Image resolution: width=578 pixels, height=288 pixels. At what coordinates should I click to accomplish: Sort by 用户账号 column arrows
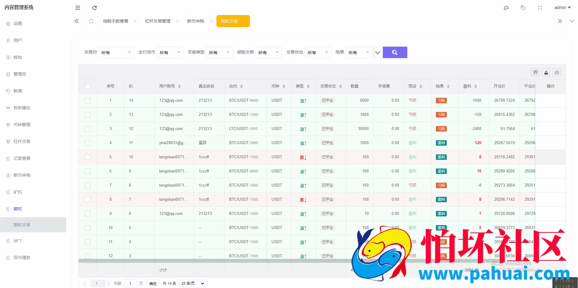click(x=179, y=86)
